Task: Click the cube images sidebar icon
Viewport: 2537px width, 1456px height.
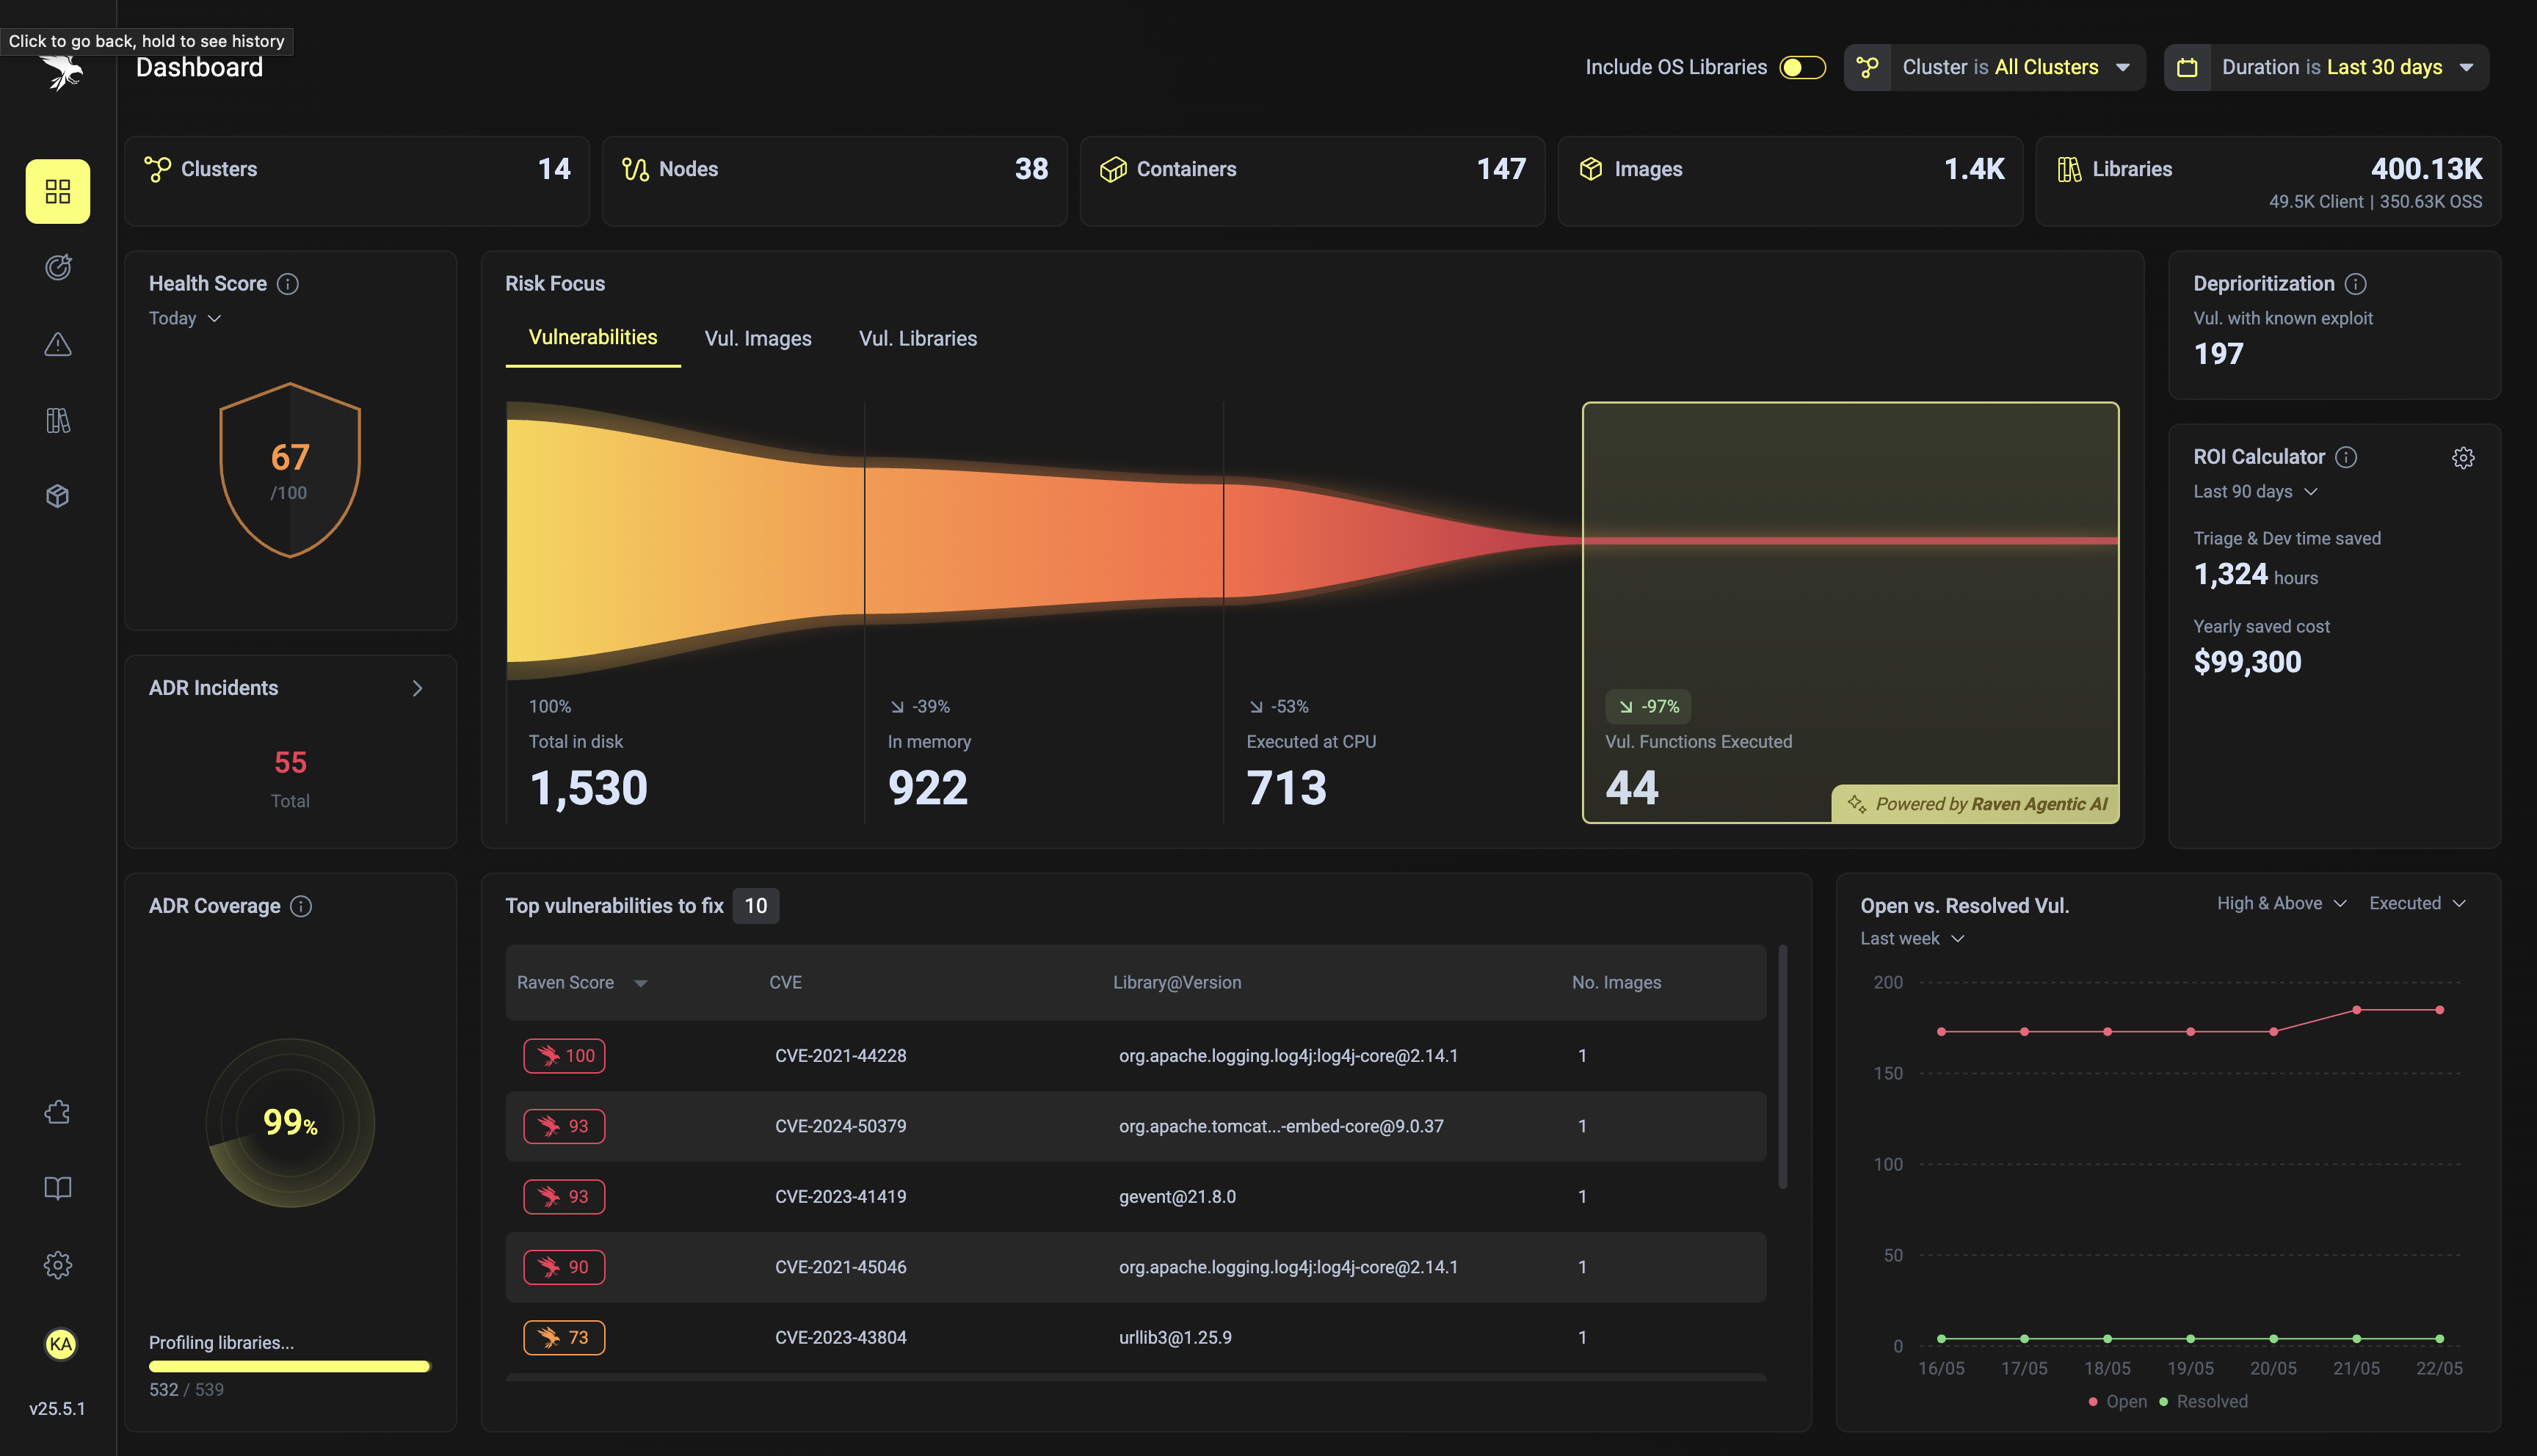Action: 58,496
